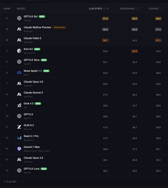The height and width of the screenshot is (188, 168).
Task: Click the xAI logo beside Grok 4.5
Action: [x=19, y=105]
